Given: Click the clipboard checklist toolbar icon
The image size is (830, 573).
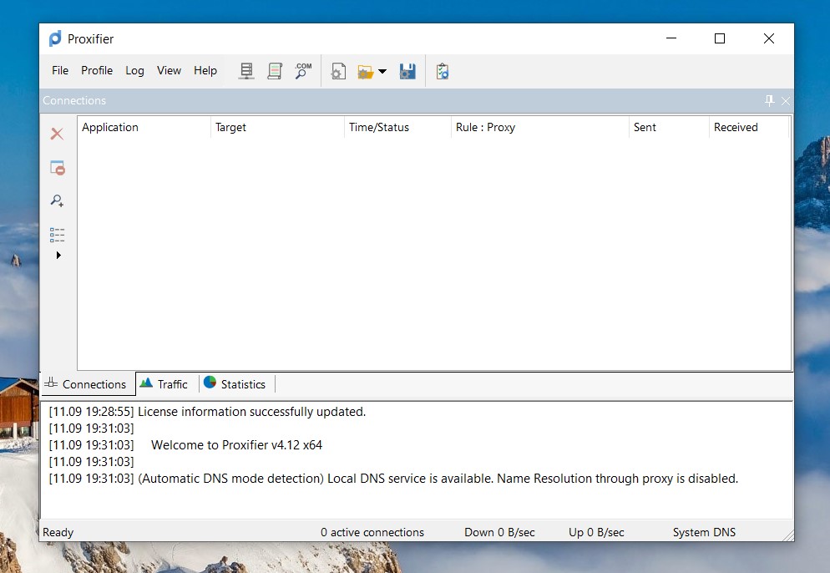Looking at the screenshot, I should click(x=443, y=72).
